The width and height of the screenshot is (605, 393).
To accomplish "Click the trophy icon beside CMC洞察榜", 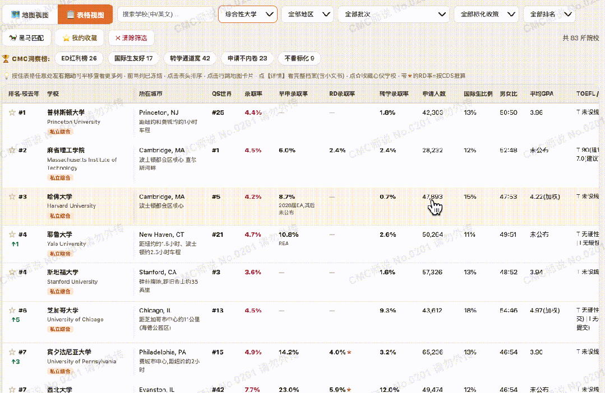I will coord(6,59).
